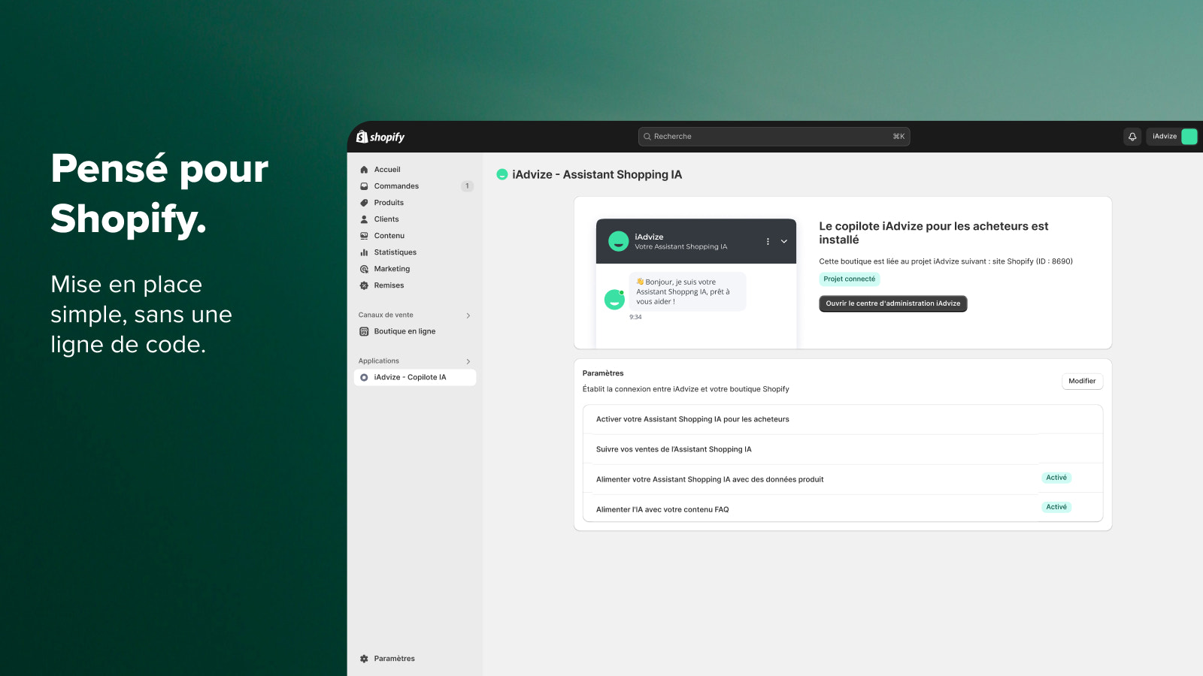Viewport: 1203px width, 676px height.
Task: Expand the Applications section chevron
Action: (468, 361)
